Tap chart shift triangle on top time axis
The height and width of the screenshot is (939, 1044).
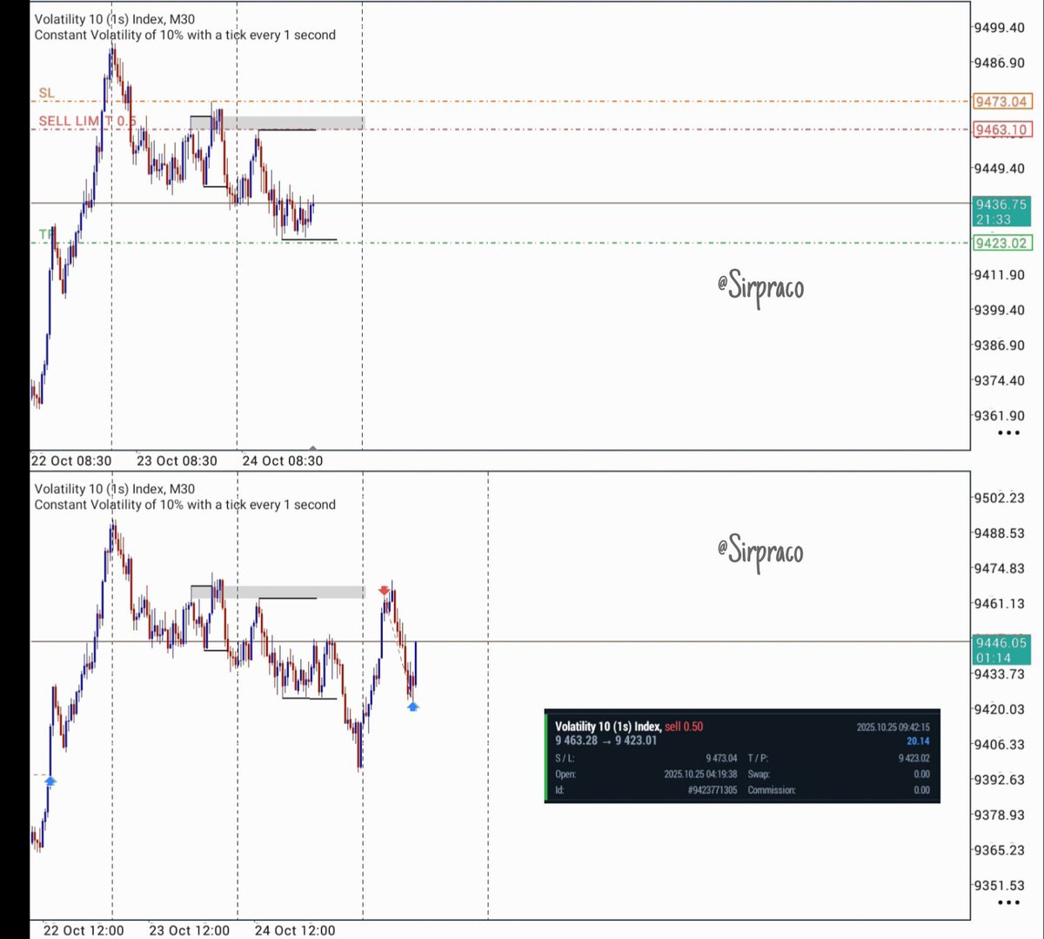tap(313, 447)
